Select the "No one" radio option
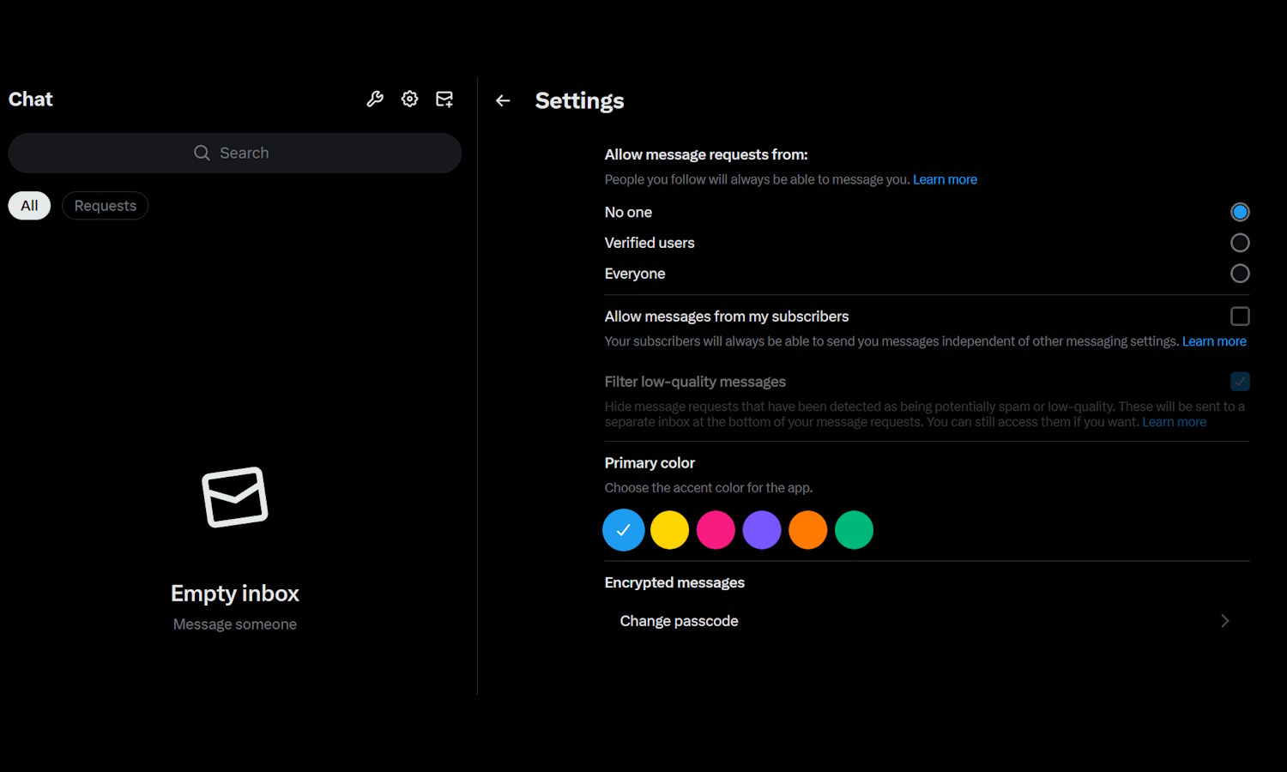This screenshot has width=1287, height=772. tap(1240, 212)
